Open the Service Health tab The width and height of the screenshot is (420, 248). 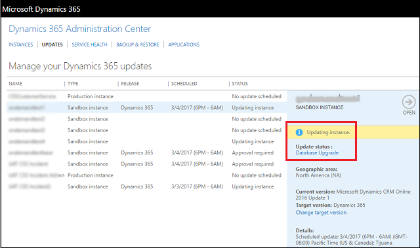(x=89, y=44)
